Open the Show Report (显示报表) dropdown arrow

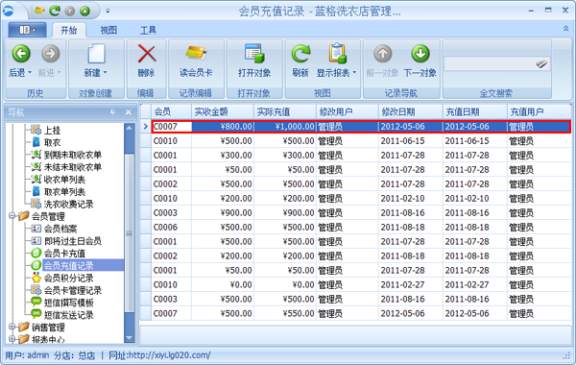(x=354, y=73)
